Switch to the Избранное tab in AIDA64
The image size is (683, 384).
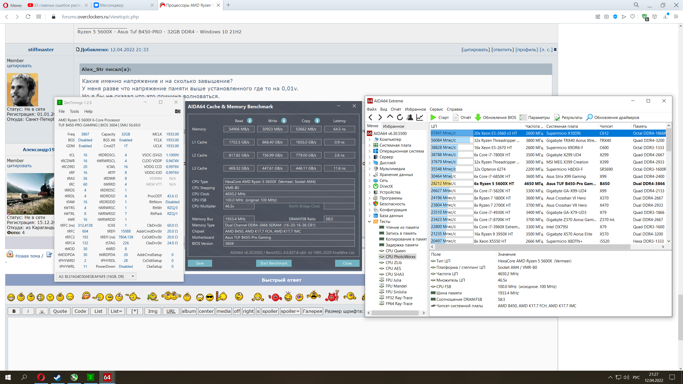click(x=393, y=126)
